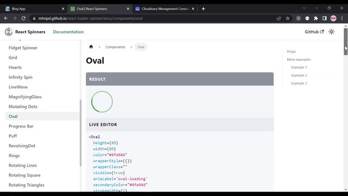Click the address bar URL
The height and width of the screenshot is (196, 348).
point(91,19)
